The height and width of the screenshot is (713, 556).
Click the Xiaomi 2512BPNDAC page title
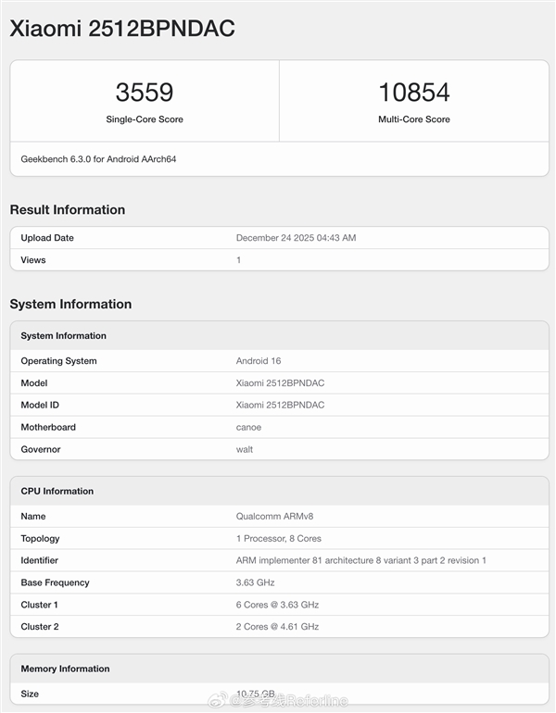click(x=122, y=29)
